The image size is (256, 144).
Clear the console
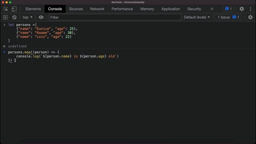[14, 17]
